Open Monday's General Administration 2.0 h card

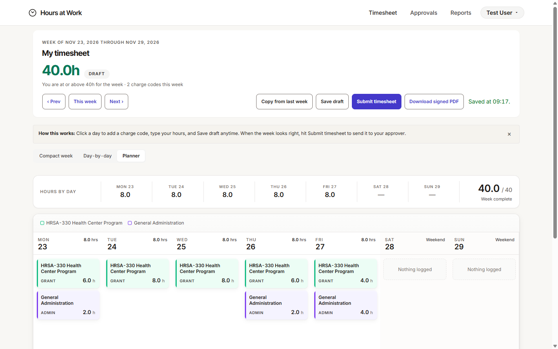pyautogui.click(x=68, y=305)
